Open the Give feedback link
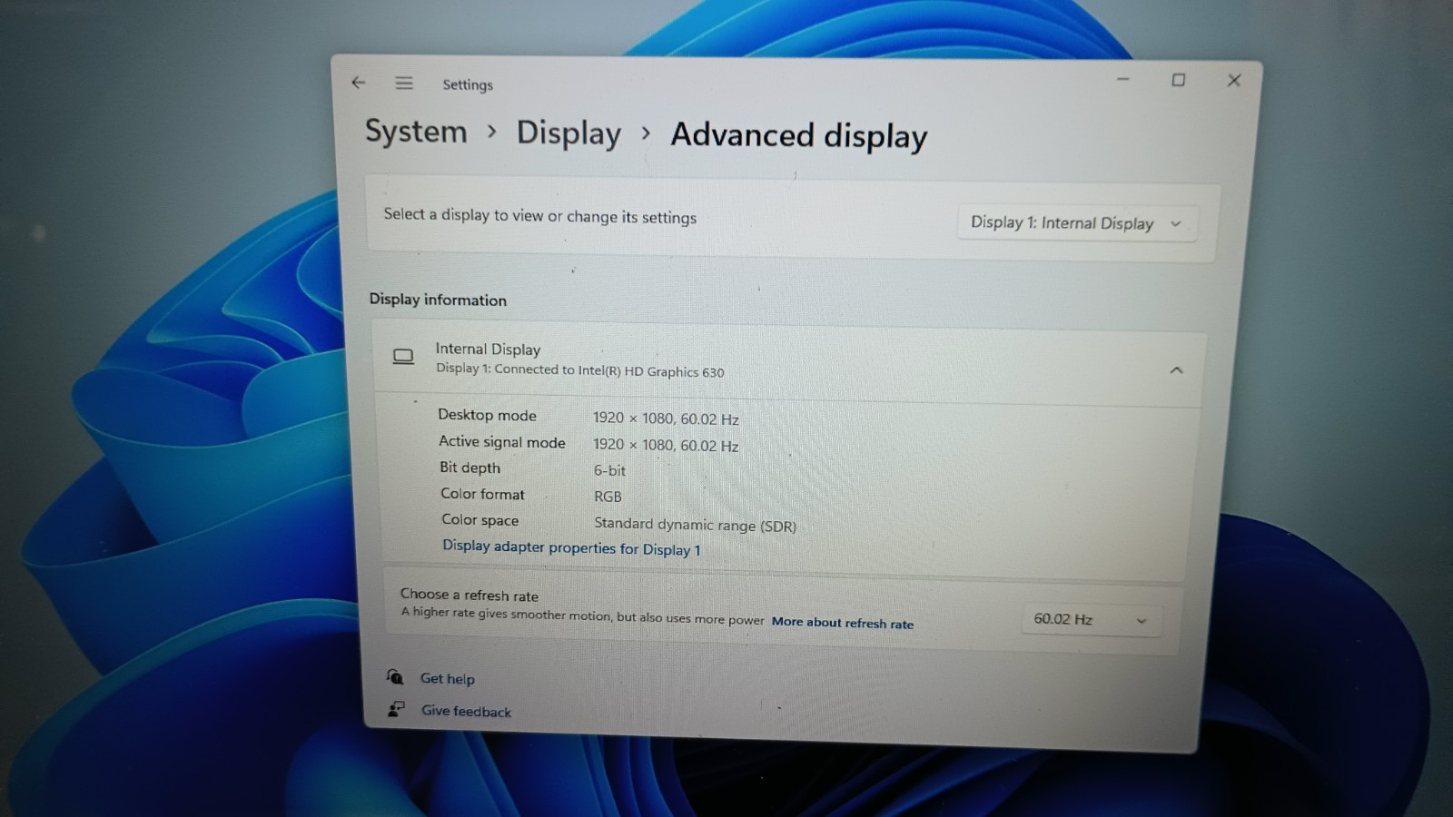Viewport: 1453px width, 817px height. click(466, 711)
